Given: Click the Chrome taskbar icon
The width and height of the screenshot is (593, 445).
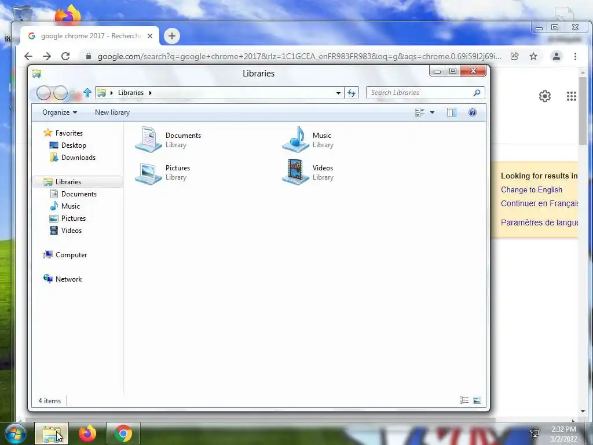Looking at the screenshot, I should [x=123, y=433].
